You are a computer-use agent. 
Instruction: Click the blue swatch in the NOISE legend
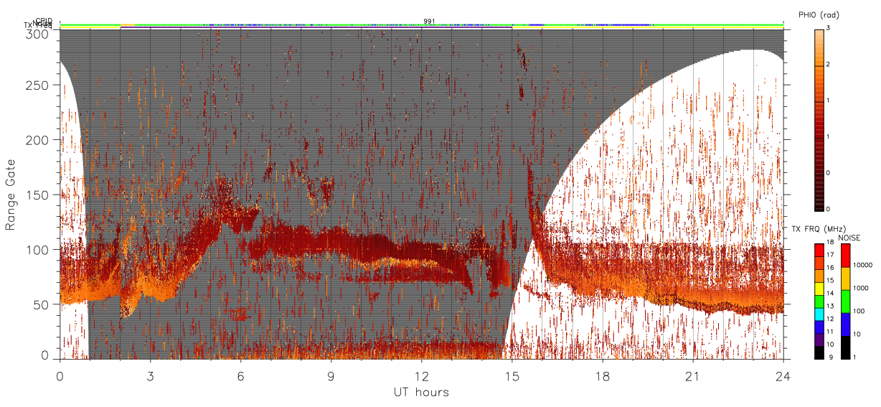coord(846,324)
